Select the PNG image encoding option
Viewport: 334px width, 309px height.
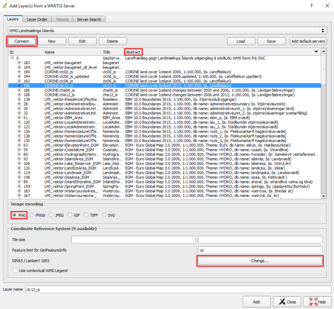pos(15,214)
